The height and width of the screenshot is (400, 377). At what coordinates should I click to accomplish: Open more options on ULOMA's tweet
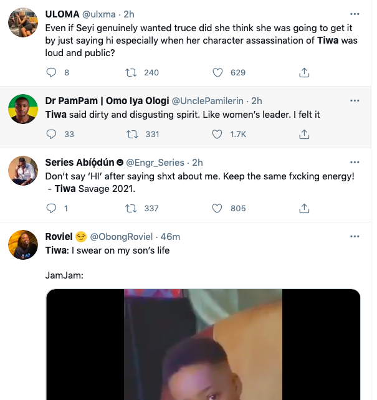355,13
